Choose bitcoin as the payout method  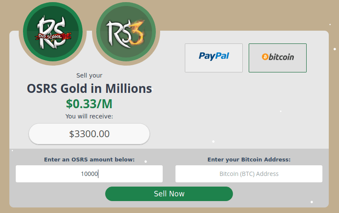coord(278,58)
